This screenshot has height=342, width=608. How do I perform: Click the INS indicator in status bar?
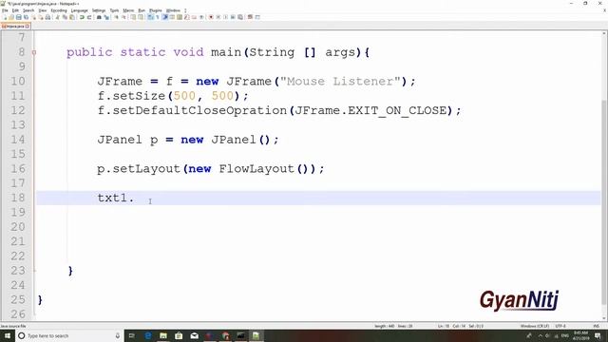click(x=596, y=326)
